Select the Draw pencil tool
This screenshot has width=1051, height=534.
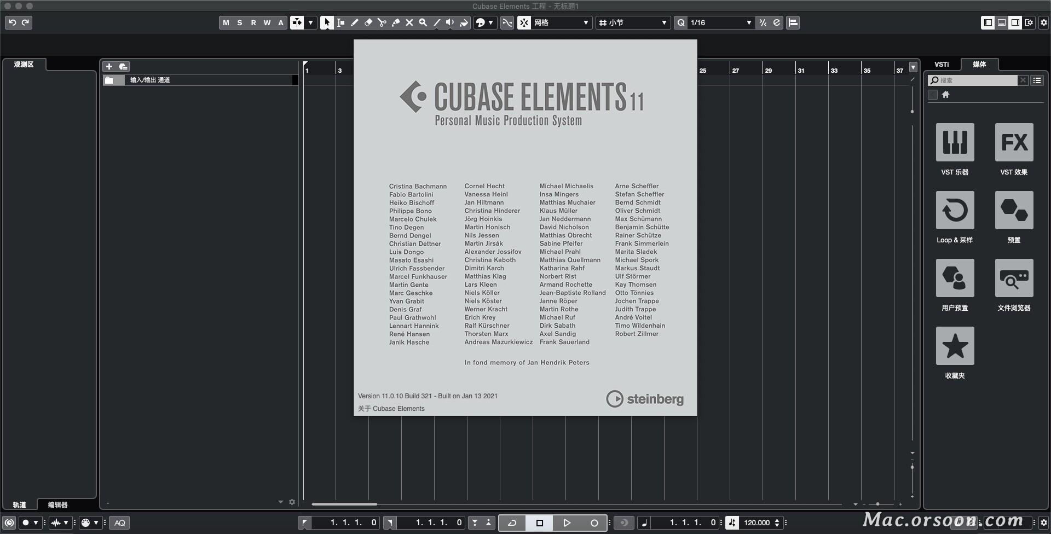(354, 22)
